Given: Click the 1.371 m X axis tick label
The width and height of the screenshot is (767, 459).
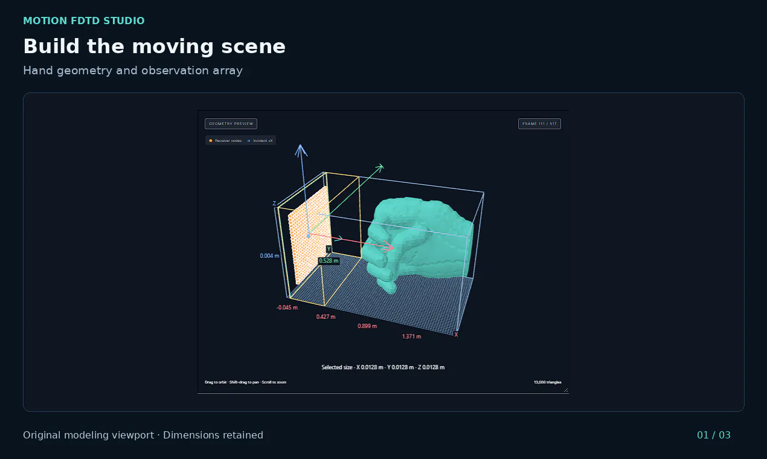Looking at the screenshot, I should click(411, 336).
